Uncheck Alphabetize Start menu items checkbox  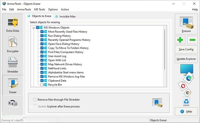(42, 72)
